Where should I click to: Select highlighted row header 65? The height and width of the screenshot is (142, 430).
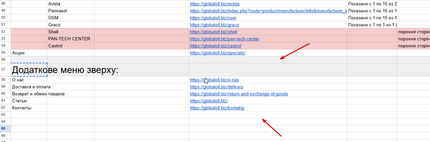click(5, 129)
